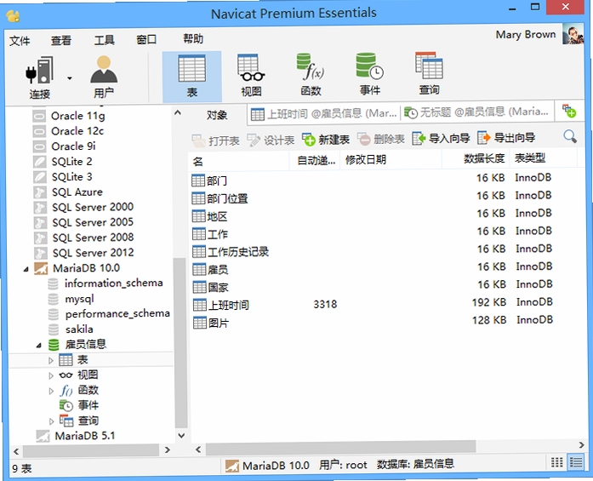Image resolution: width=593 pixels, height=481 pixels.
Task: Click the new tab plus icon
Action: [569, 112]
